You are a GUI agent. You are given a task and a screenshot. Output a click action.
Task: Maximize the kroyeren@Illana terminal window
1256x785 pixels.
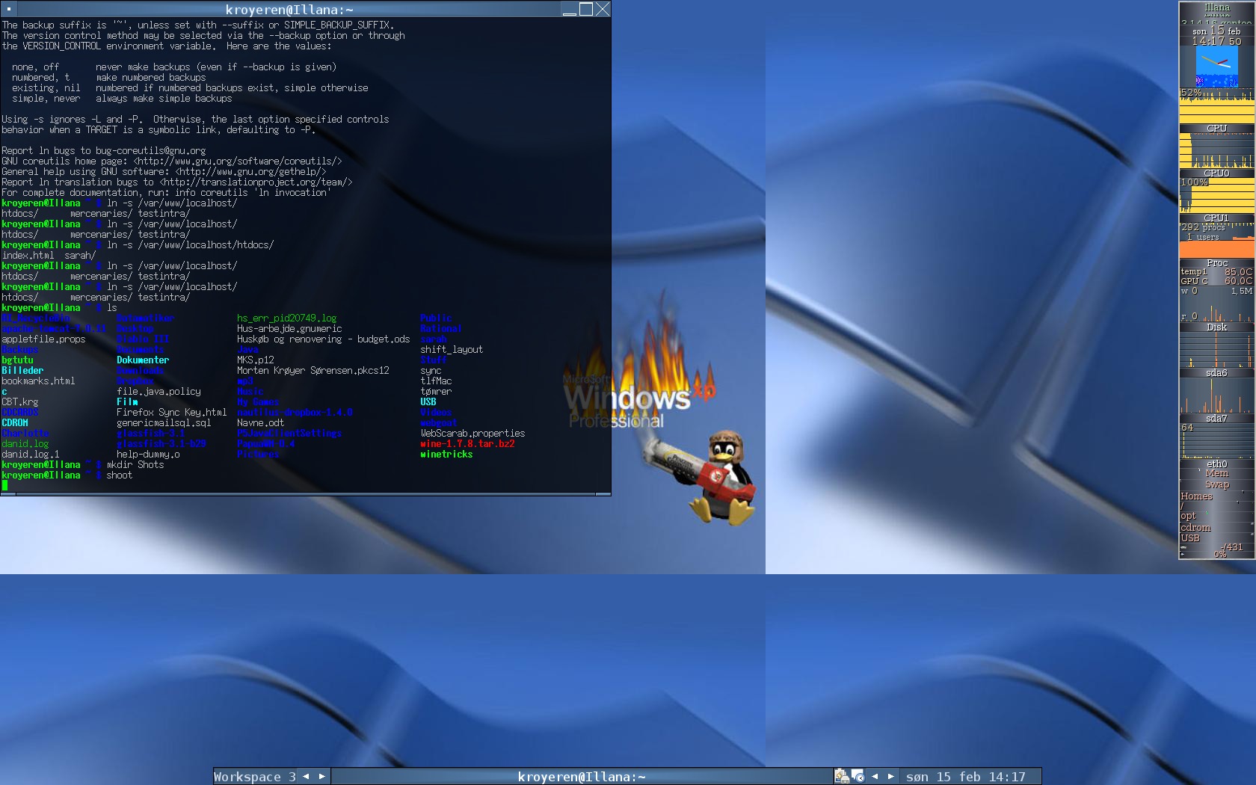click(x=586, y=9)
